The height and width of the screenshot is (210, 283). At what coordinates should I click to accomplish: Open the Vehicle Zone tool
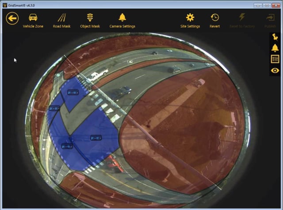click(x=33, y=21)
